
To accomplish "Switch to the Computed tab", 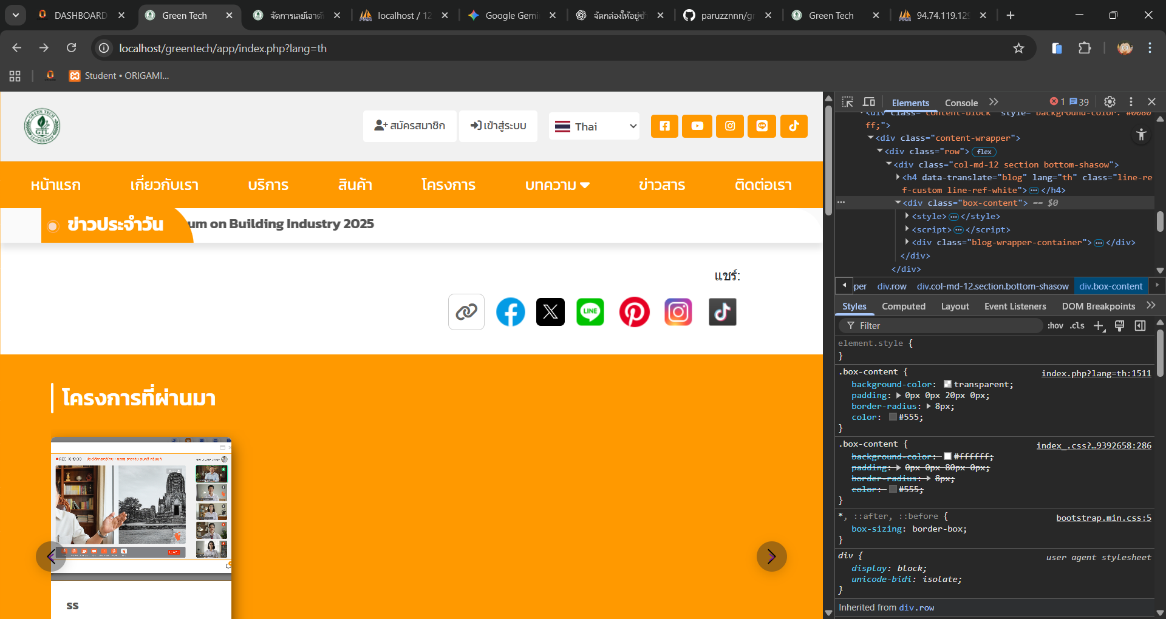I will coord(903,306).
